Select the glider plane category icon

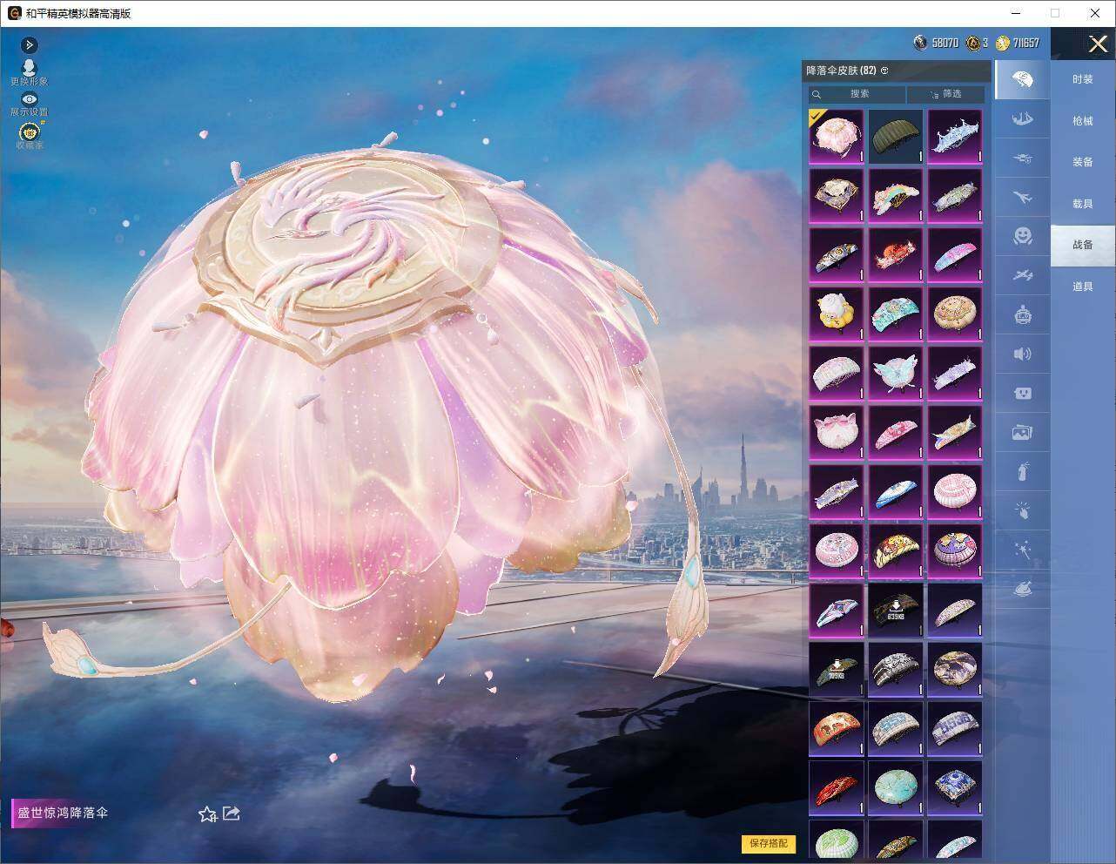[1023, 275]
